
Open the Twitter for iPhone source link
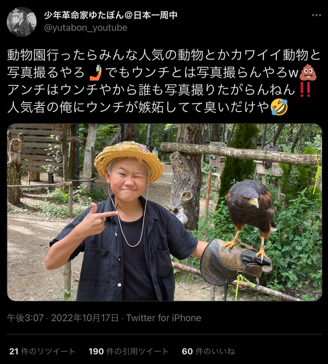[164, 318]
